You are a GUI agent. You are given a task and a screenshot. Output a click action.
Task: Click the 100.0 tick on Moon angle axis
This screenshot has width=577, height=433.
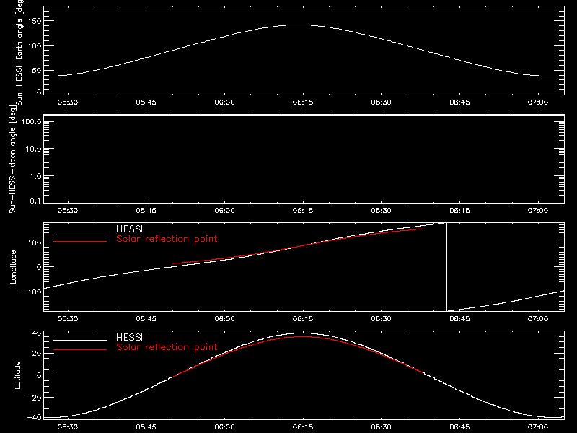coord(32,121)
